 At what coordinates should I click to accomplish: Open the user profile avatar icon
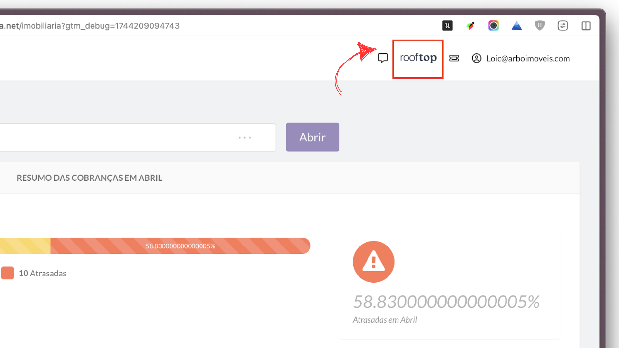[x=477, y=58]
